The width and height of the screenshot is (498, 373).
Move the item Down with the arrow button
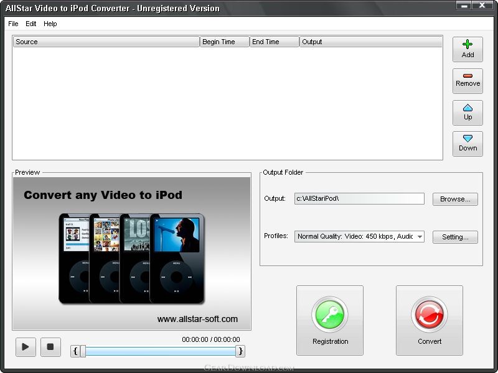click(467, 144)
